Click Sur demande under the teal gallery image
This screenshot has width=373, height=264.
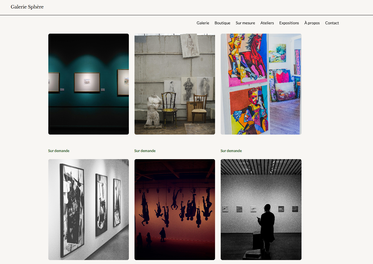click(x=59, y=151)
